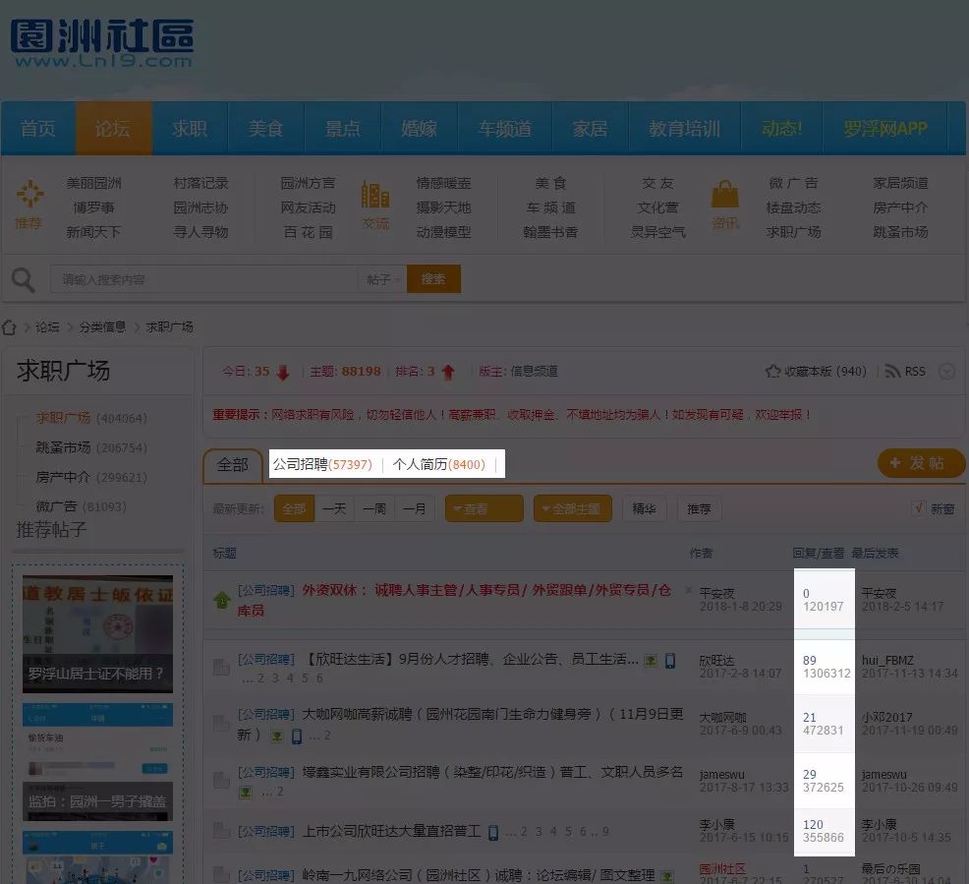This screenshot has height=884, width=969.
Task: Open 罗浮山居士证不能用 thumbnail
Action: pyautogui.click(x=97, y=634)
